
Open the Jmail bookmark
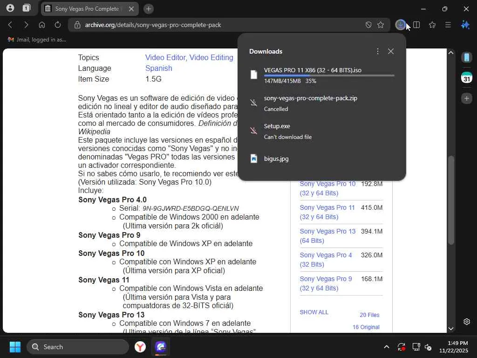pos(37,40)
